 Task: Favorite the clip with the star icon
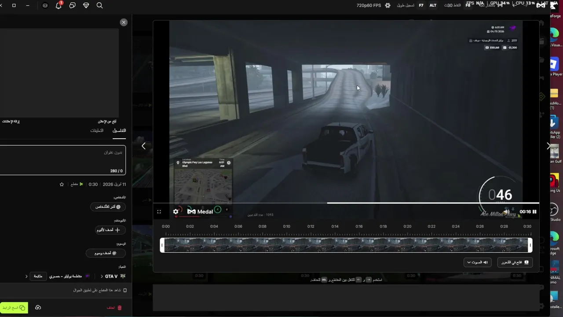point(62,184)
